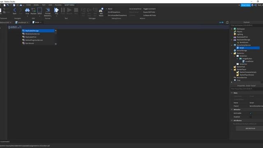The height and width of the screenshot is (148, 263).
Task: Click Collapse All Folds
Action: pyautogui.click(x=150, y=15)
